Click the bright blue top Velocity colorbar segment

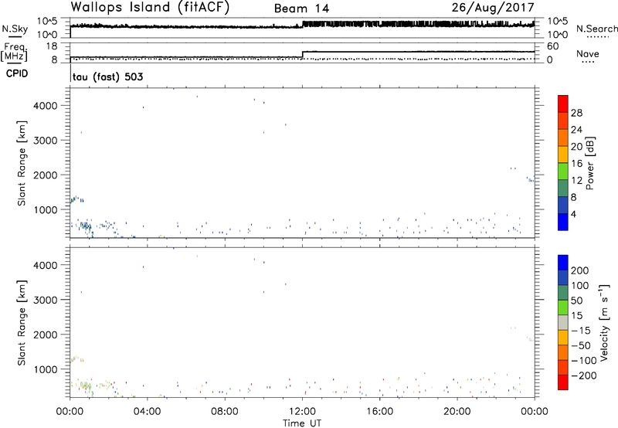coord(563,263)
